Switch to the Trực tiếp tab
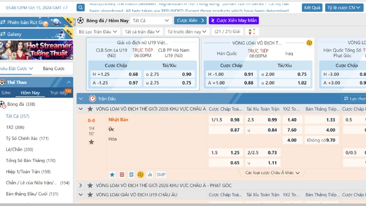The width and height of the screenshot is (366, 206). coord(59,92)
